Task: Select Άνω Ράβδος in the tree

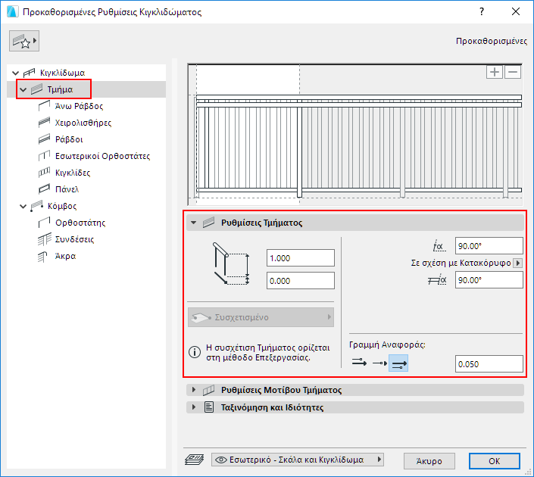Action: point(79,106)
